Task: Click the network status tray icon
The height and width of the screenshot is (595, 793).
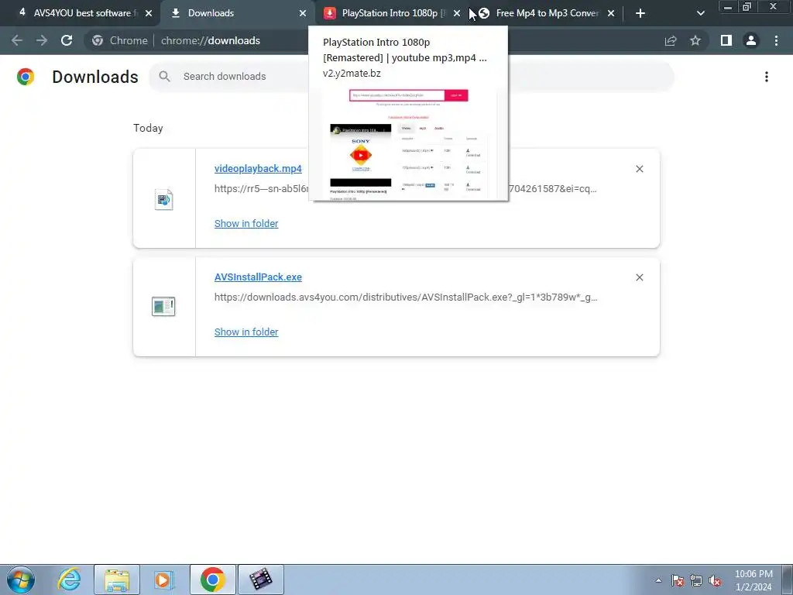Action: [696, 580]
